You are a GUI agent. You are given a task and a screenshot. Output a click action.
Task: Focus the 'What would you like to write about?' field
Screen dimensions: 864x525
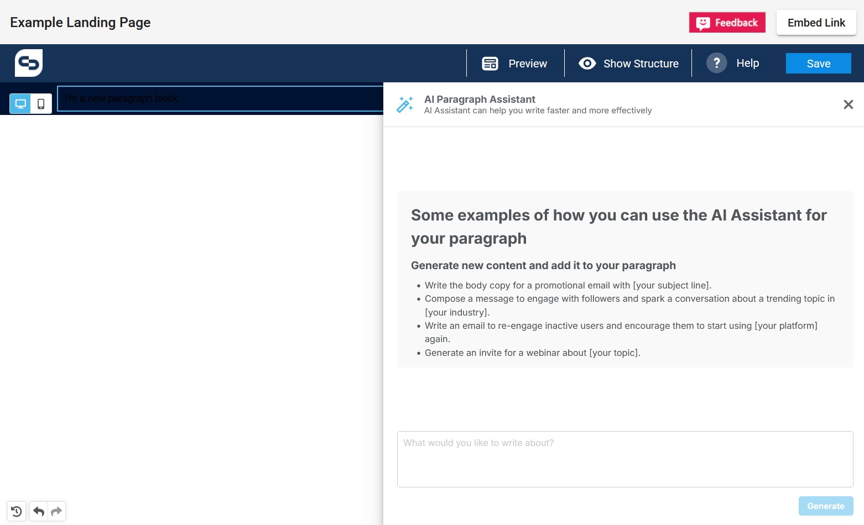pyautogui.click(x=625, y=459)
